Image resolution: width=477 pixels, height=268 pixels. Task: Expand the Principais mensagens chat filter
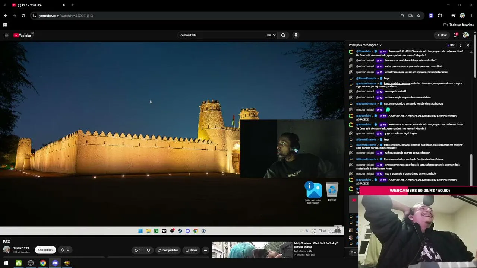(365, 45)
